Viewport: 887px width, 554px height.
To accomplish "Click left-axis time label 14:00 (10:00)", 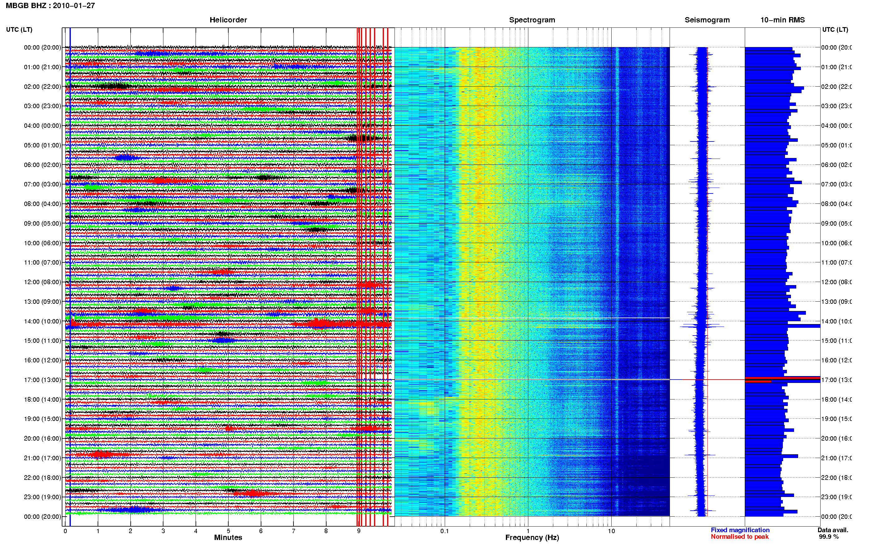I will pos(42,321).
